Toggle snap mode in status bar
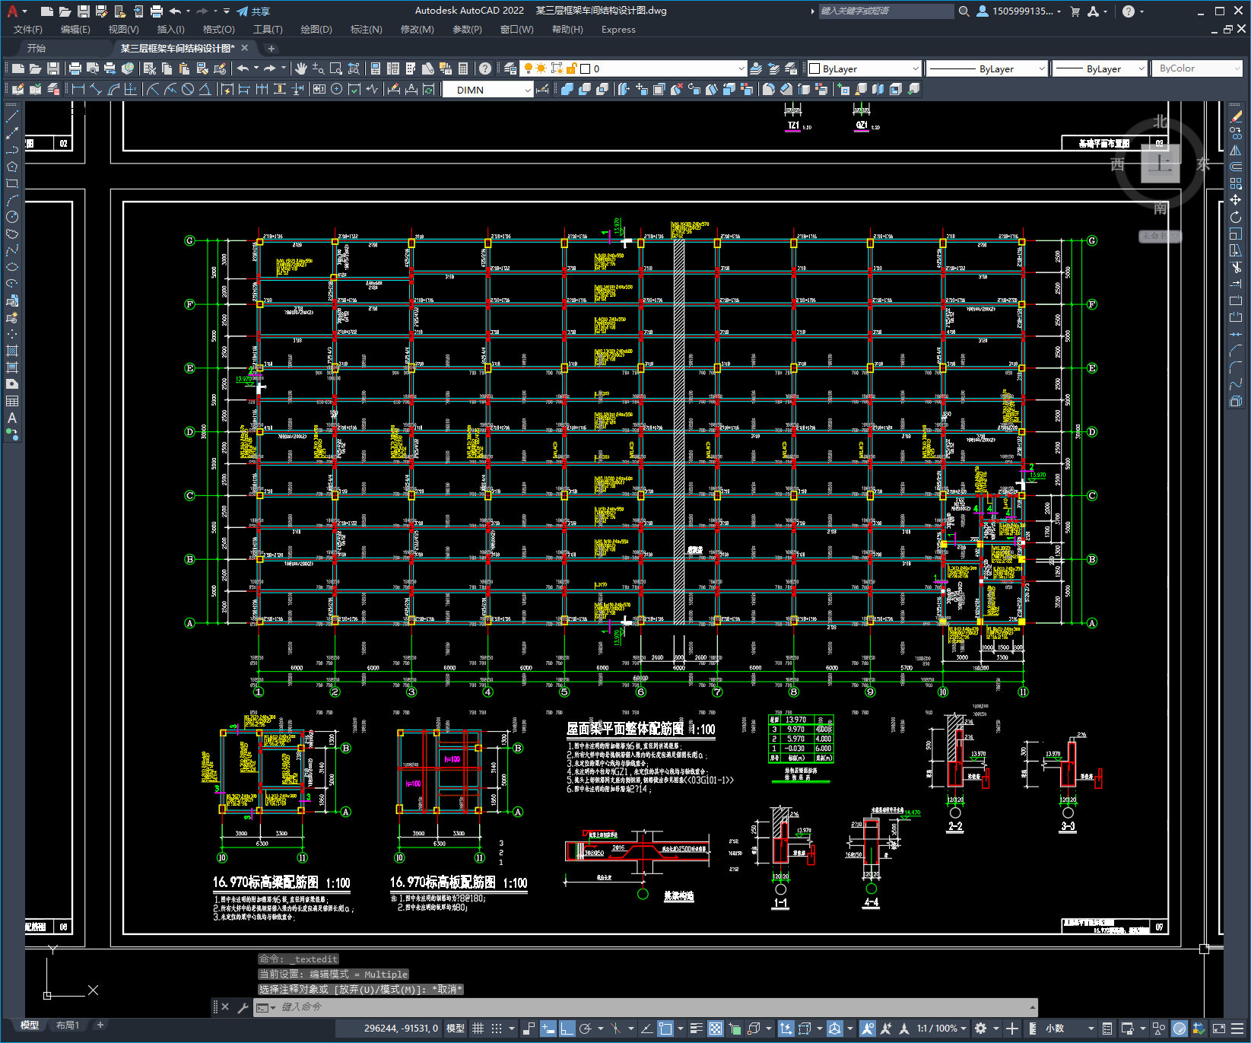 497,1029
